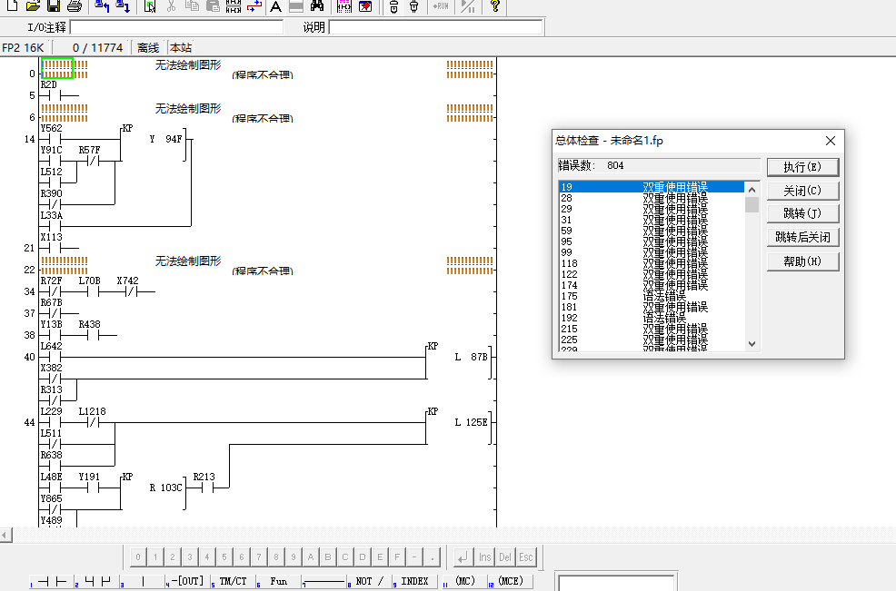Image resolution: width=896 pixels, height=591 pixels.
Task: Click the Print icon in toolbar
Action: pos(75,6)
